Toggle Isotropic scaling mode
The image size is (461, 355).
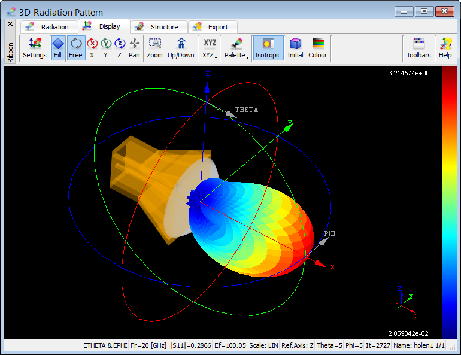coord(268,48)
